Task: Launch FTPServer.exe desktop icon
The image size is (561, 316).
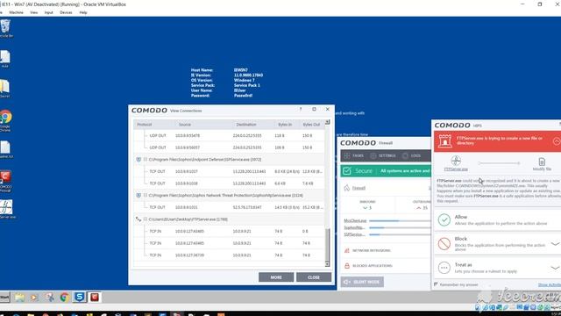Action: pyautogui.click(x=6, y=209)
